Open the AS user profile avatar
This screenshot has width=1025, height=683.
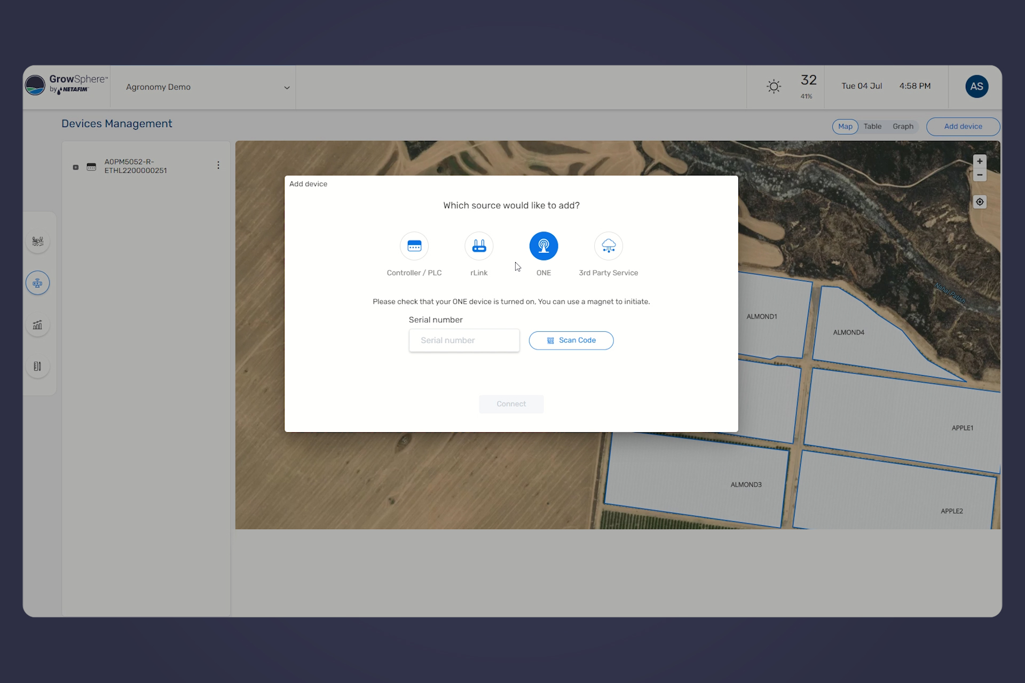pos(976,86)
